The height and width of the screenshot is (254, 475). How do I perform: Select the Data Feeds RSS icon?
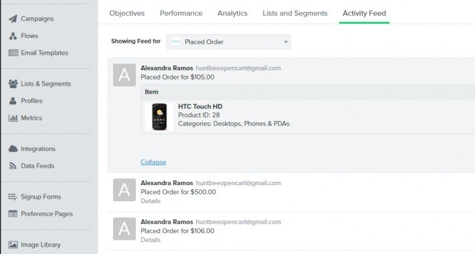click(x=13, y=166)
